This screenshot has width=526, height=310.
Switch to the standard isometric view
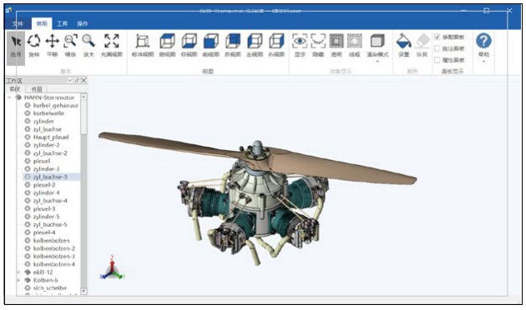click(x=143, y=45)
